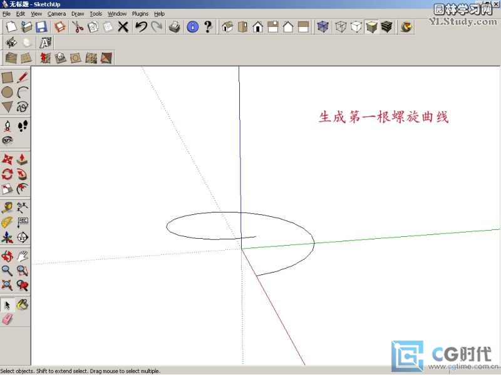
Task: Select the Circle tool
Action: [x=7, y=92]
